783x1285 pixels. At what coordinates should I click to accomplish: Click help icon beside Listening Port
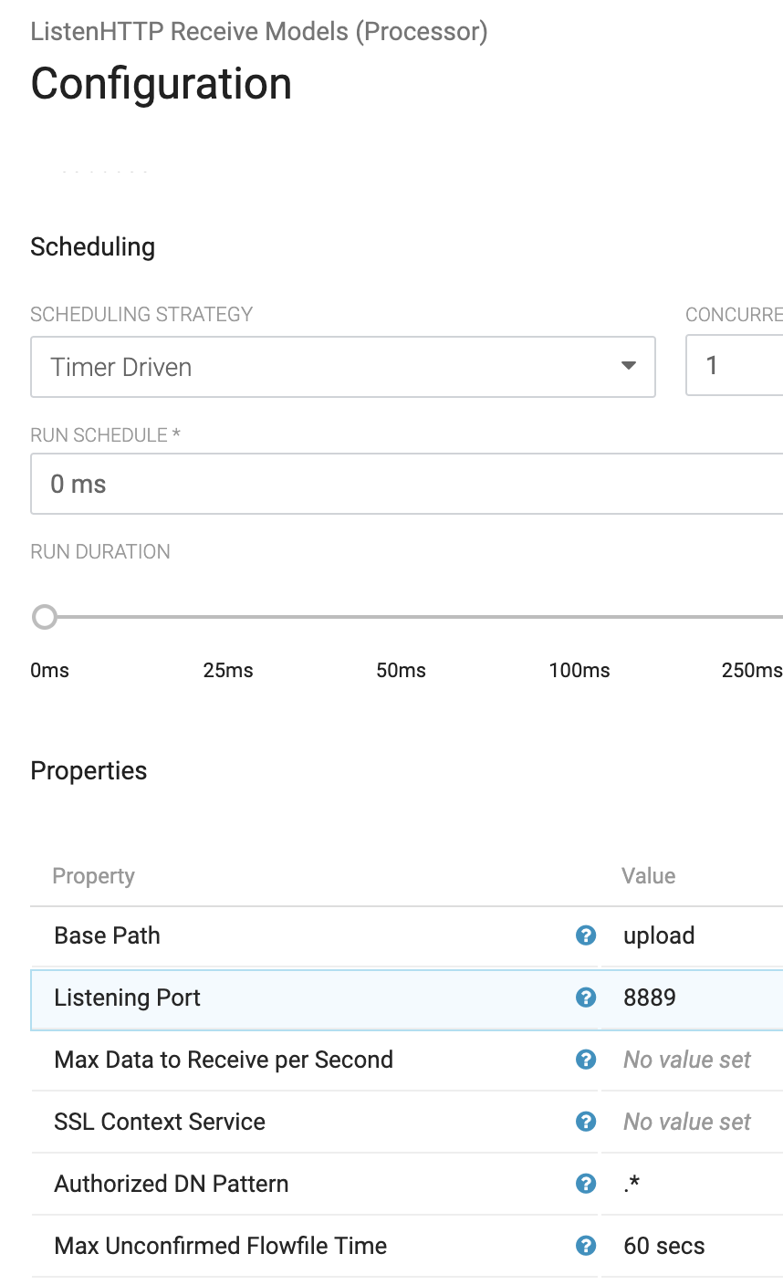(586, 998)
